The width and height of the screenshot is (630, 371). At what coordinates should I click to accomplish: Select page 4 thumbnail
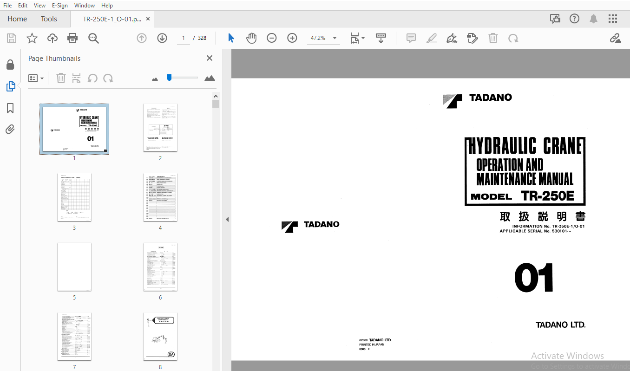pos(160,197)
